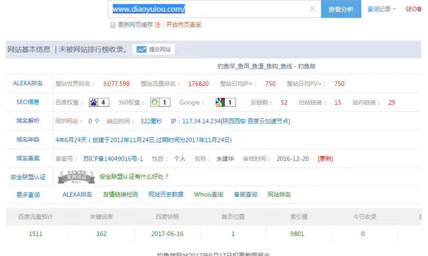Open the 查询记录 dropdown

pyautogui.click(x=382, y=9)
